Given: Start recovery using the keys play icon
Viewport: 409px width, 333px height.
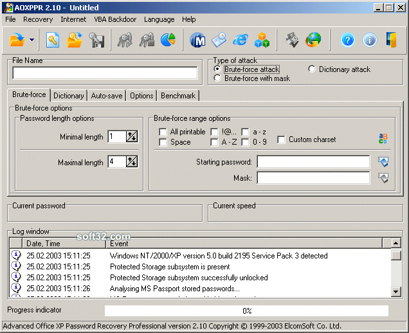Looking at the screenshot, I should coord(125,40).
